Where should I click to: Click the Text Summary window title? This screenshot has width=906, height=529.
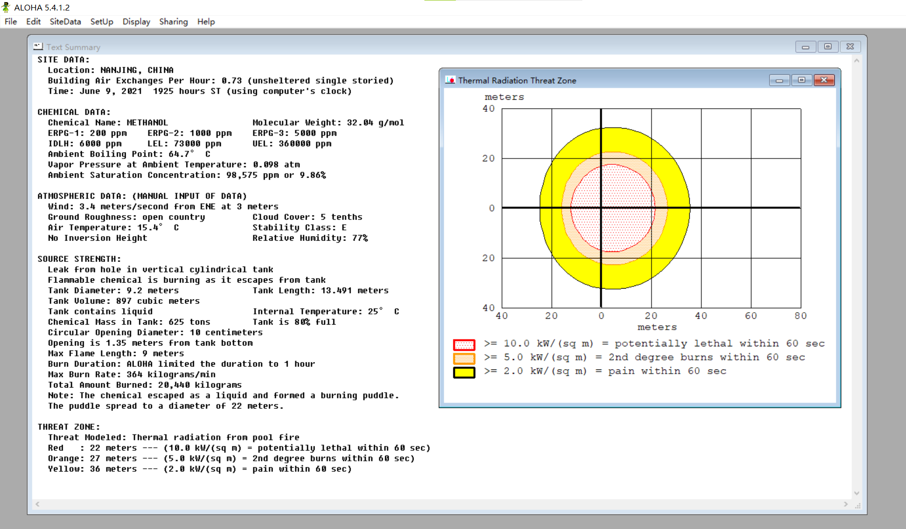[x=73, y=47]
